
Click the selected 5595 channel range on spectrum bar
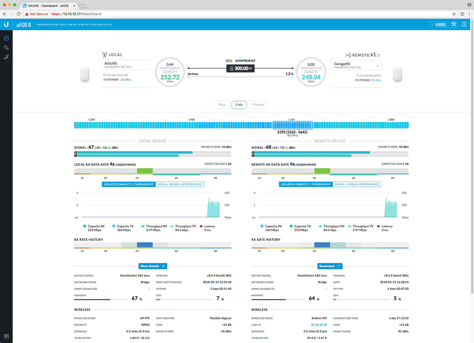tap(292, 125)
